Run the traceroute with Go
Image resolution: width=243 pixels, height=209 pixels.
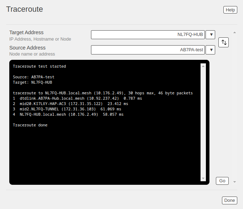pyautogui.click(x=222, y=181)
